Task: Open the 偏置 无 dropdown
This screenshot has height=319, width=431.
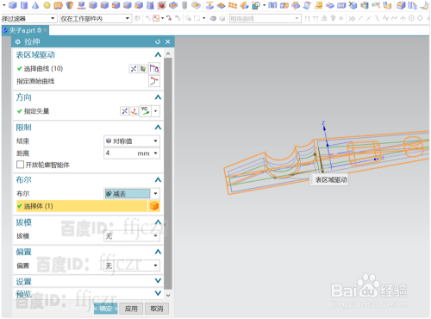Action: [132, 266]
